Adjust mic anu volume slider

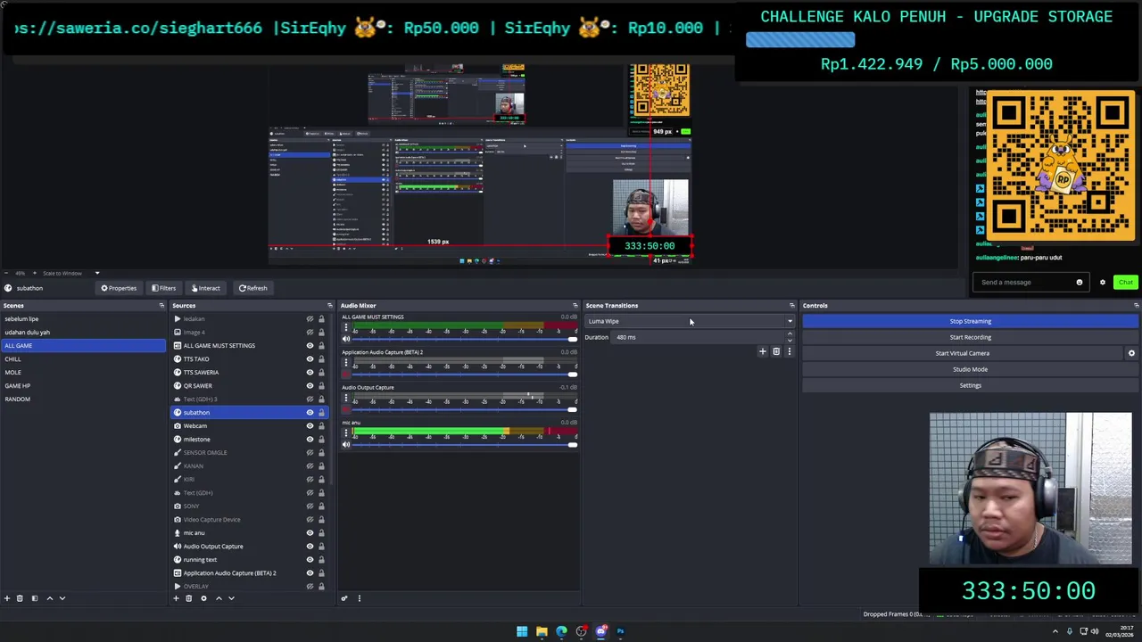[465, 444]
